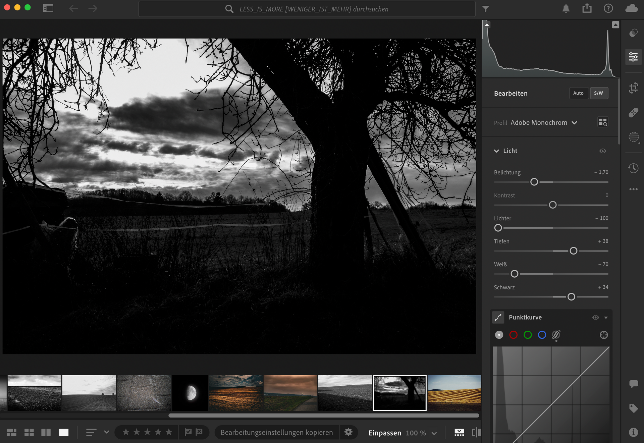Screen dimensions: 644x443
Task: Toggle Punktkurve visibility eye
Action: pos(595,317)
